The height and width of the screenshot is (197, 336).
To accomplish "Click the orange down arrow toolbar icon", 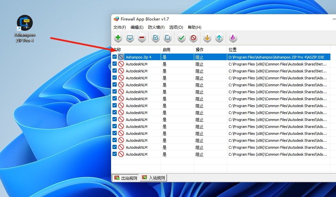I will [207, 38].
